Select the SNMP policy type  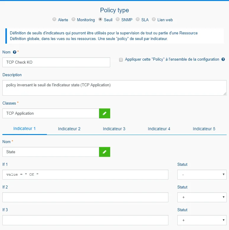[118, 19]
